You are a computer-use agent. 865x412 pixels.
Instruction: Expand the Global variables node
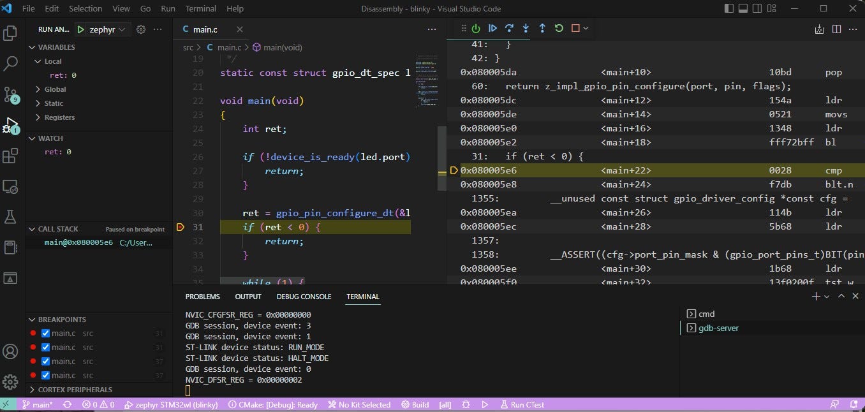55,89
